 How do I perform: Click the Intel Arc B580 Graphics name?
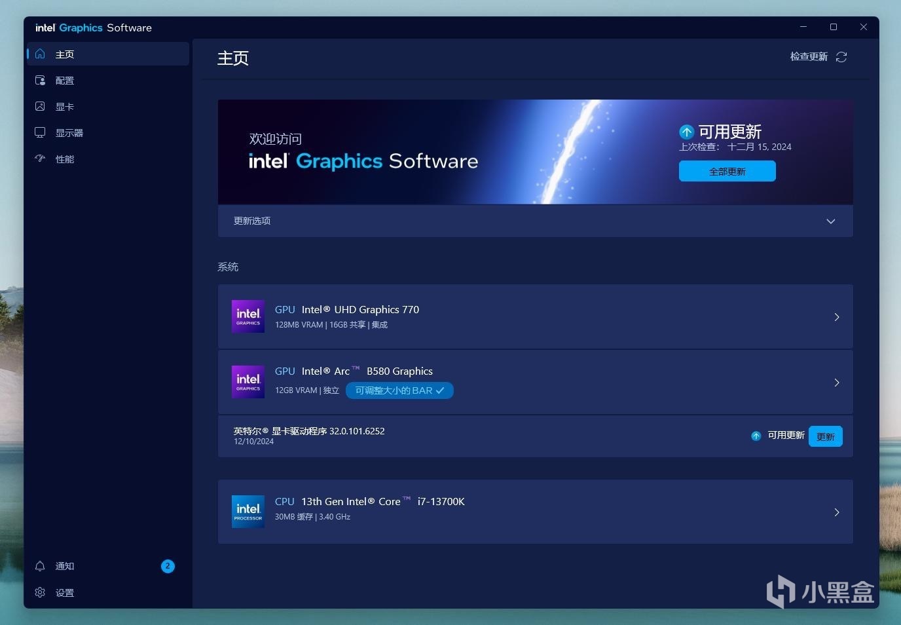point(367,371)
